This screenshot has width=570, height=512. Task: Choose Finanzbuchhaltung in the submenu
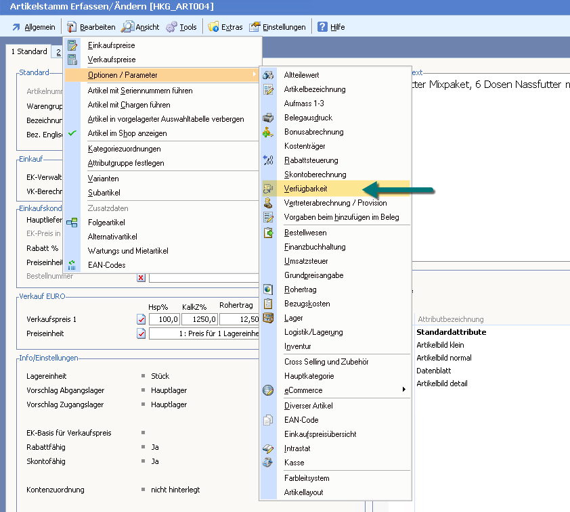(x=315, y=247)
